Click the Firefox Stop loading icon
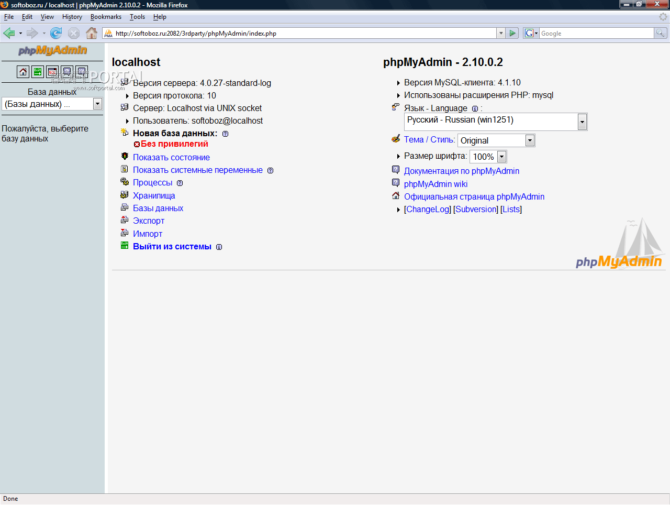Image resolution: width=670 pixels, height=505 pixels. tap(74, 33)
